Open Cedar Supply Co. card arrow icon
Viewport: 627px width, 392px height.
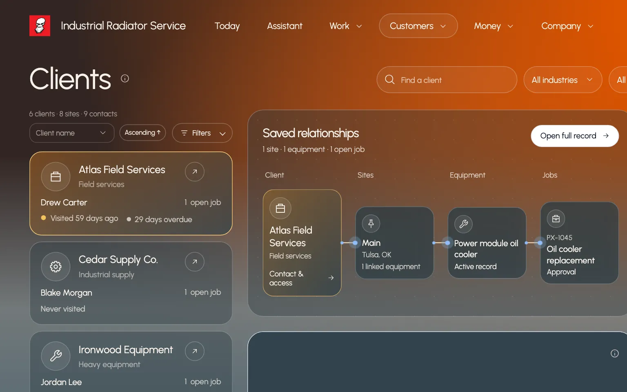[x=195, y=261]
